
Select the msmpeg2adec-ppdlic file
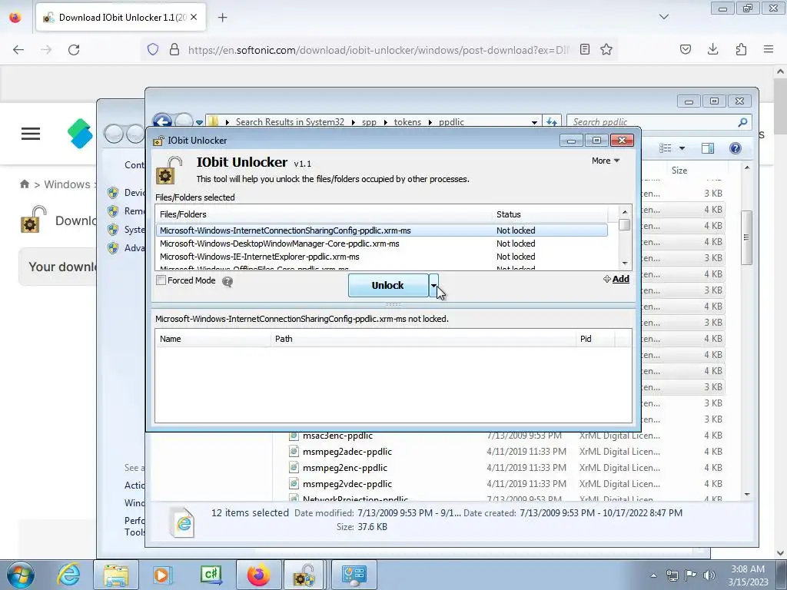click(x=347, y=452)
